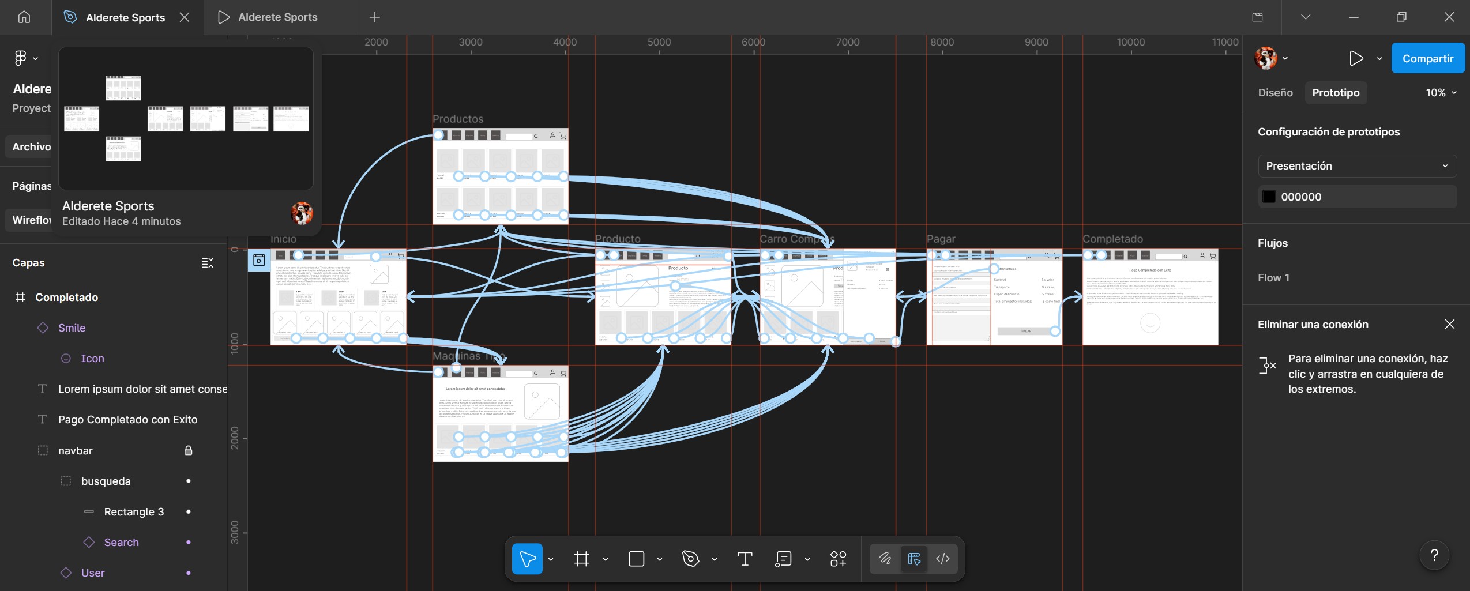Select the Pen tool
Image resolution: width=1470 pixels, height=591 pixels.
[x=690, y=559]
